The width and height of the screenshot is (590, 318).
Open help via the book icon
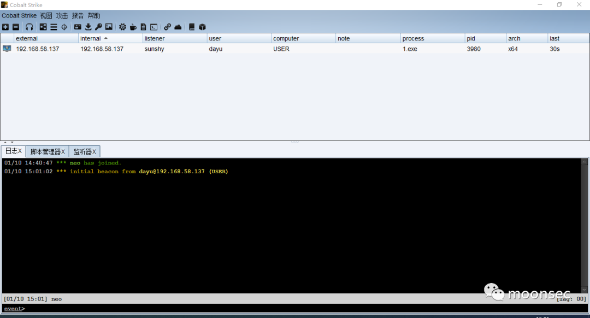[192, 27]
